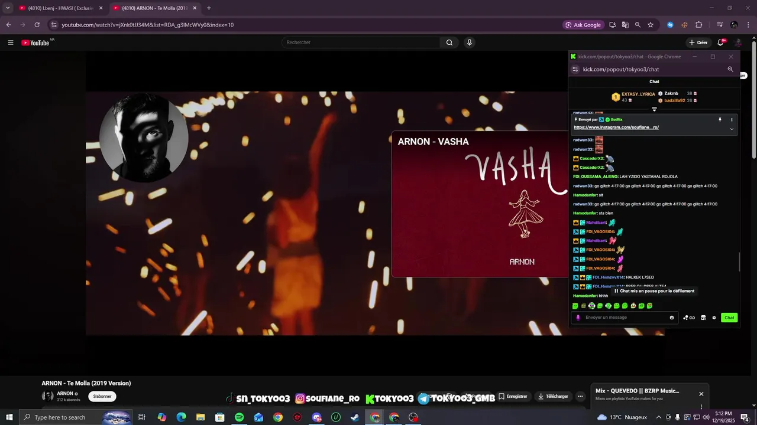Focus the Rechercher search field
The width and height of the screenshot is (757, 425).
[362, 42]
